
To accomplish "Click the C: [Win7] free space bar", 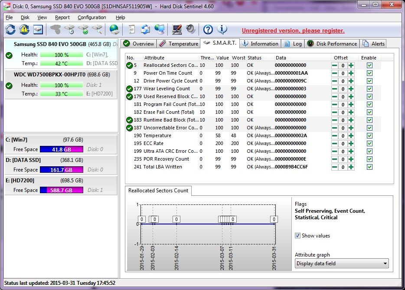I will 61,149.
